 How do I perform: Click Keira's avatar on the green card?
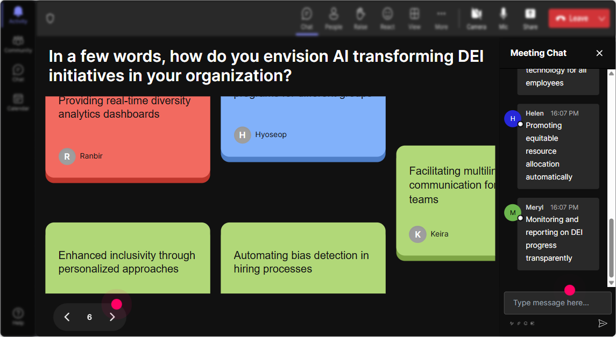tap(417, 234)
